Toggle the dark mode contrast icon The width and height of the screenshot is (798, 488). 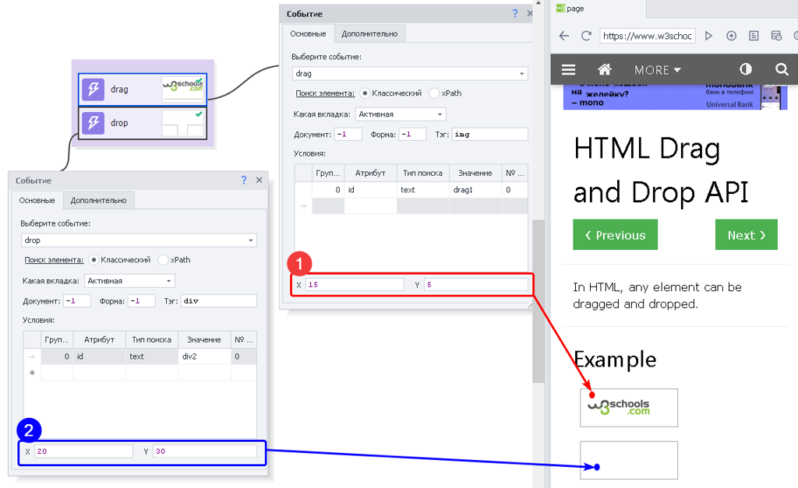(746, 69)
